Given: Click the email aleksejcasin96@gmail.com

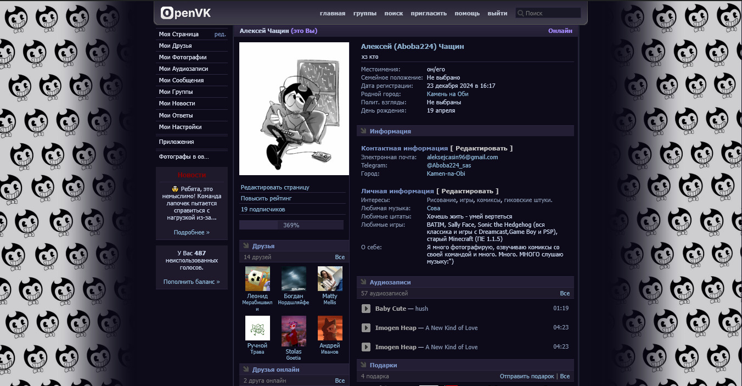Looking at the screenshot, I should [462, 157].
